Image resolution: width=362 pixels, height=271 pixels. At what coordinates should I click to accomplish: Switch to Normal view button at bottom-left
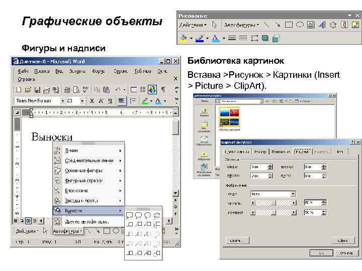(16, 221)
